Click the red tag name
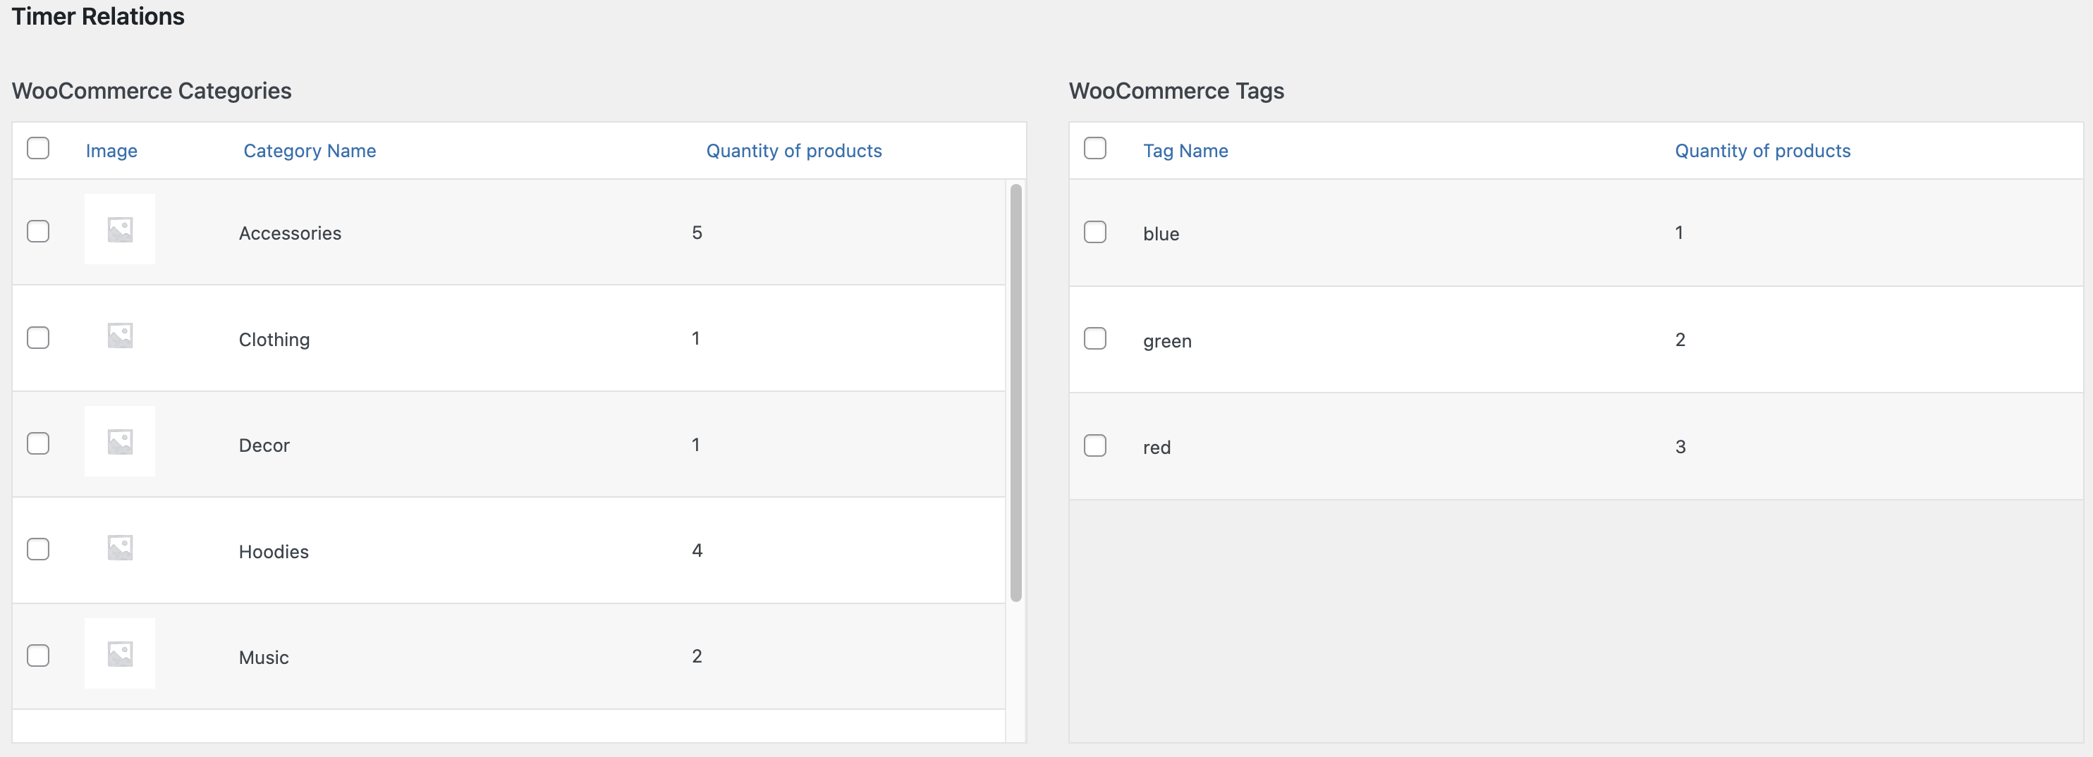Viewport: 2093px width, 757px height. click(1157, 448)
